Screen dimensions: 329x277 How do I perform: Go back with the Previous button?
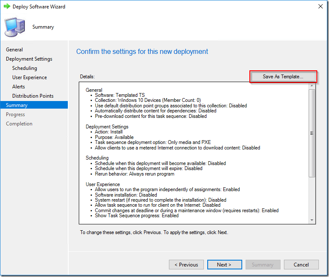click(x=186, y=265)
